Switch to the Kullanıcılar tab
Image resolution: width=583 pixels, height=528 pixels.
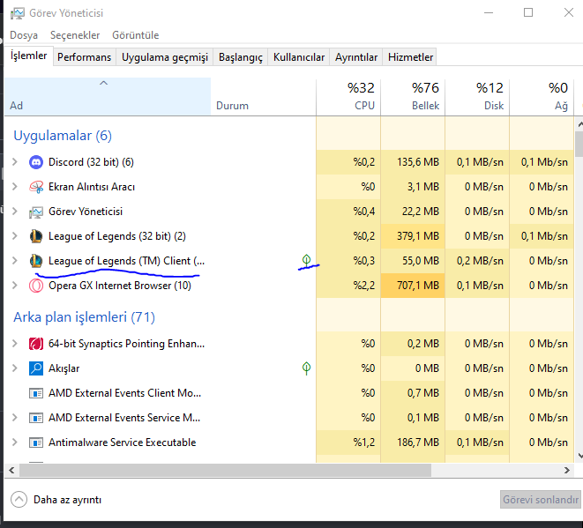pyautogui.click(x=299, y=57)
